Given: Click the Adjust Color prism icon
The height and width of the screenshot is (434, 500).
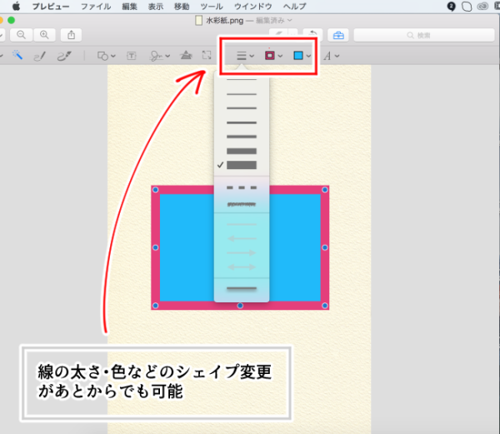Looking at the screenshot, I should point(186,56).
